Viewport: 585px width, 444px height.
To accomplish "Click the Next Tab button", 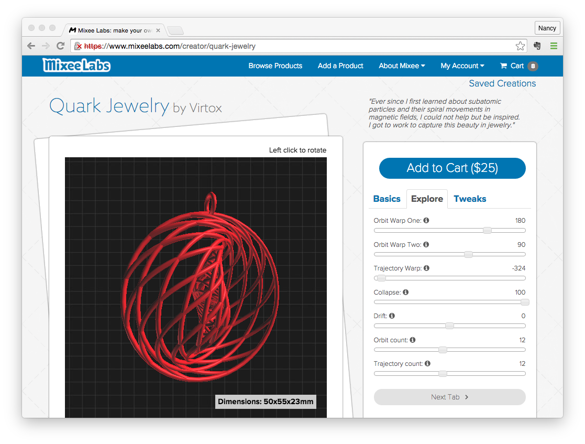I will pyautogui.click(x=449, y=397).
